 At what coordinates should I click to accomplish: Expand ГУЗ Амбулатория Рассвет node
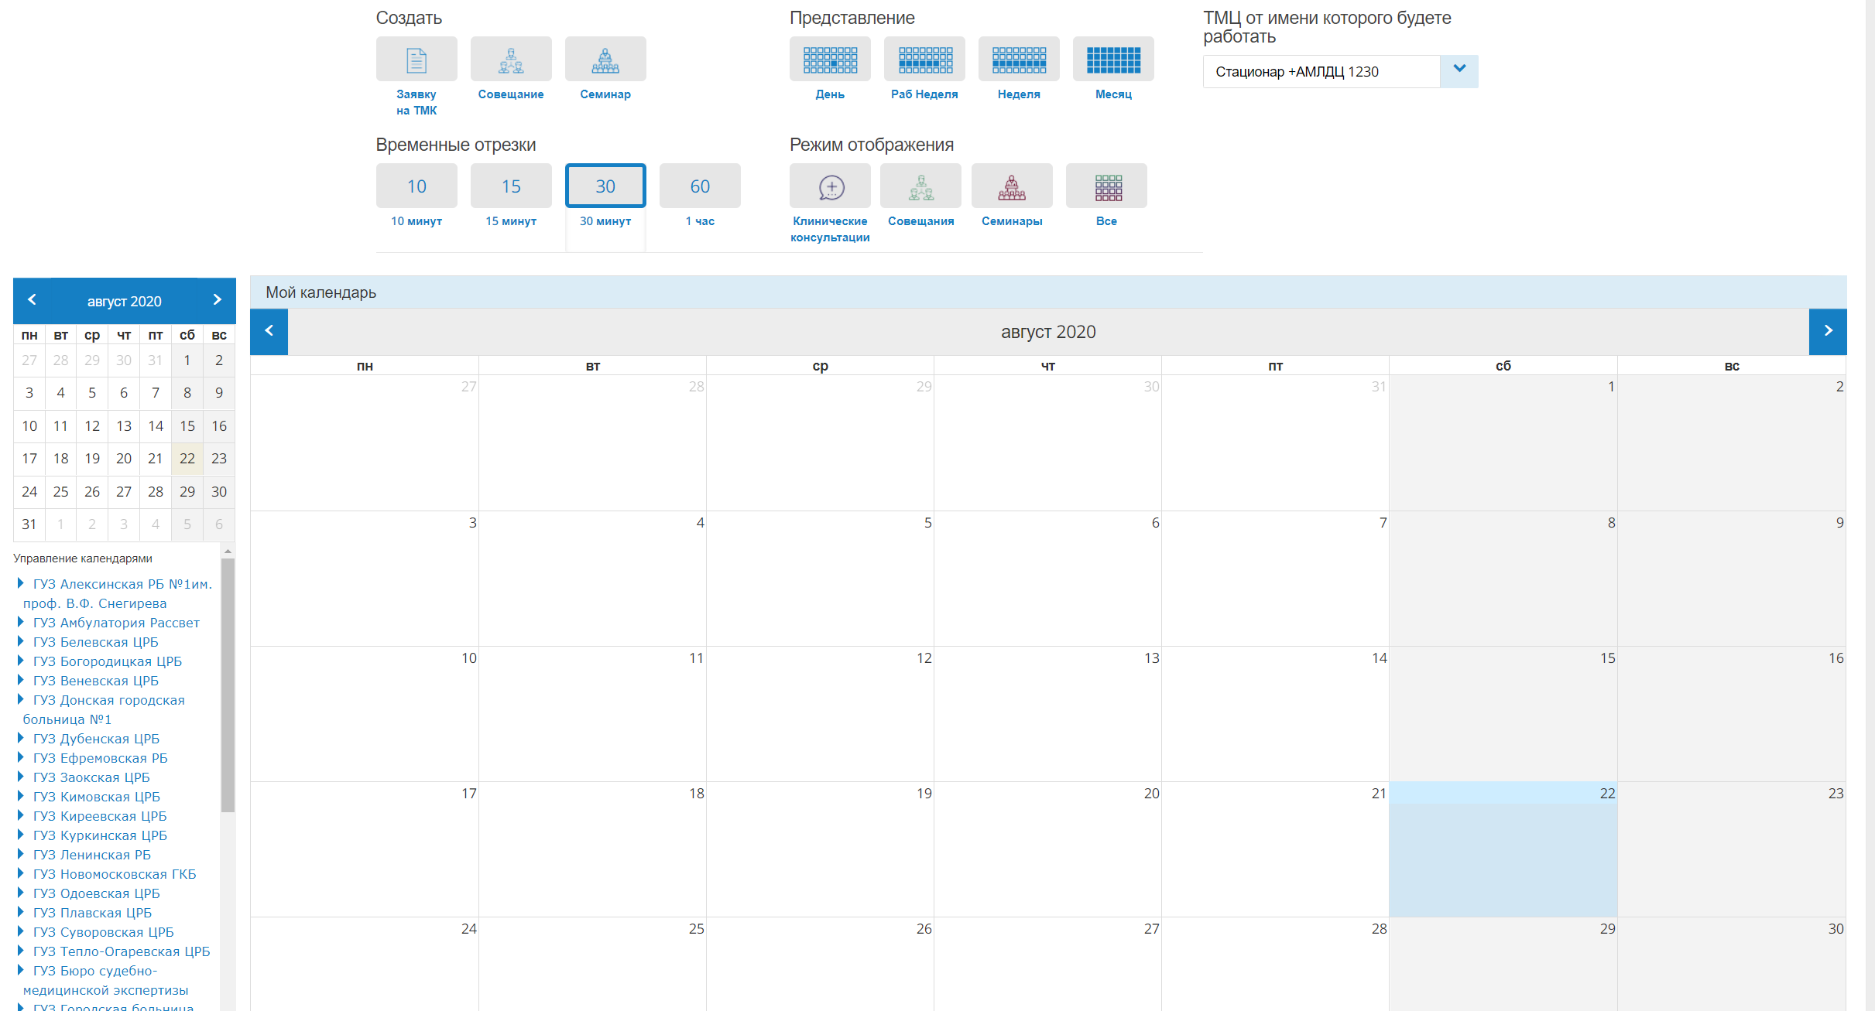pos(21,622)
